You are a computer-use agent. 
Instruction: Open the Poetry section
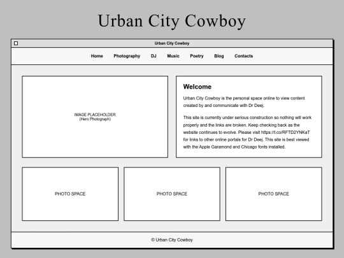(197, 56)
